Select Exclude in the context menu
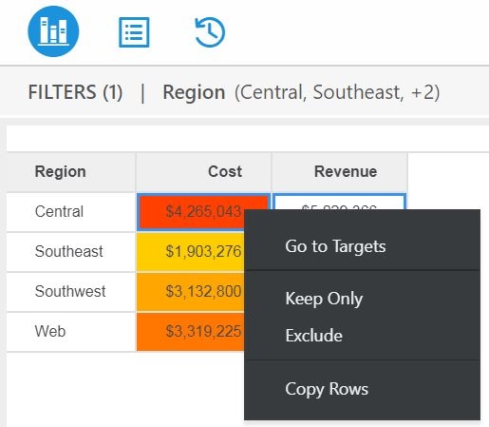The image size is (489, 427). 313,336
